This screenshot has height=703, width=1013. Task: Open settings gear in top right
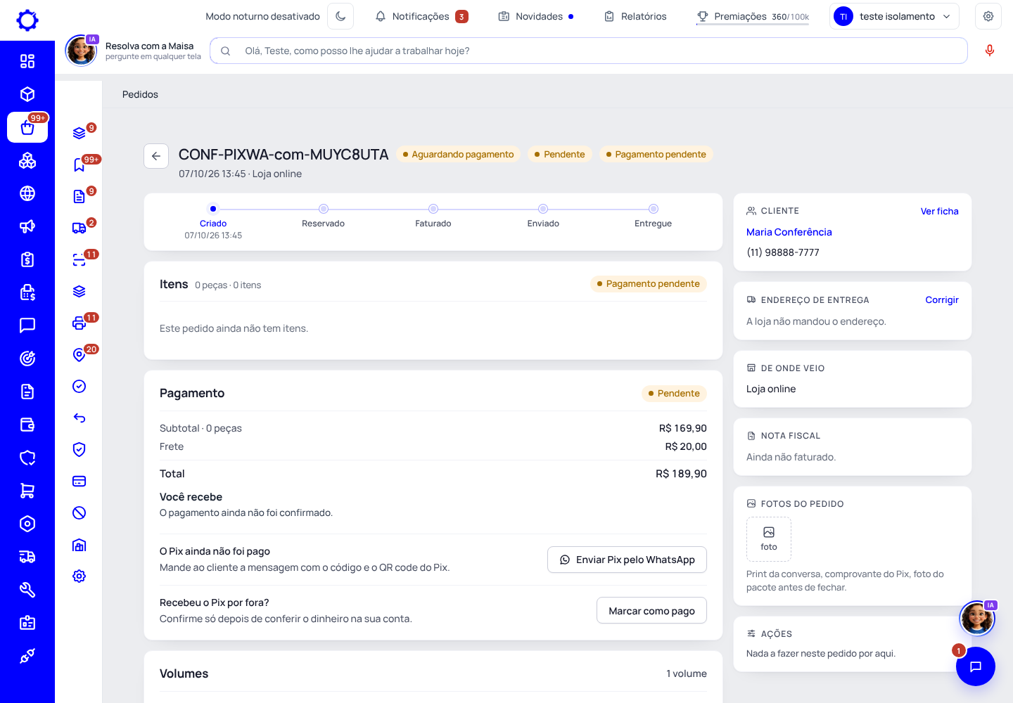pos(988,16)
